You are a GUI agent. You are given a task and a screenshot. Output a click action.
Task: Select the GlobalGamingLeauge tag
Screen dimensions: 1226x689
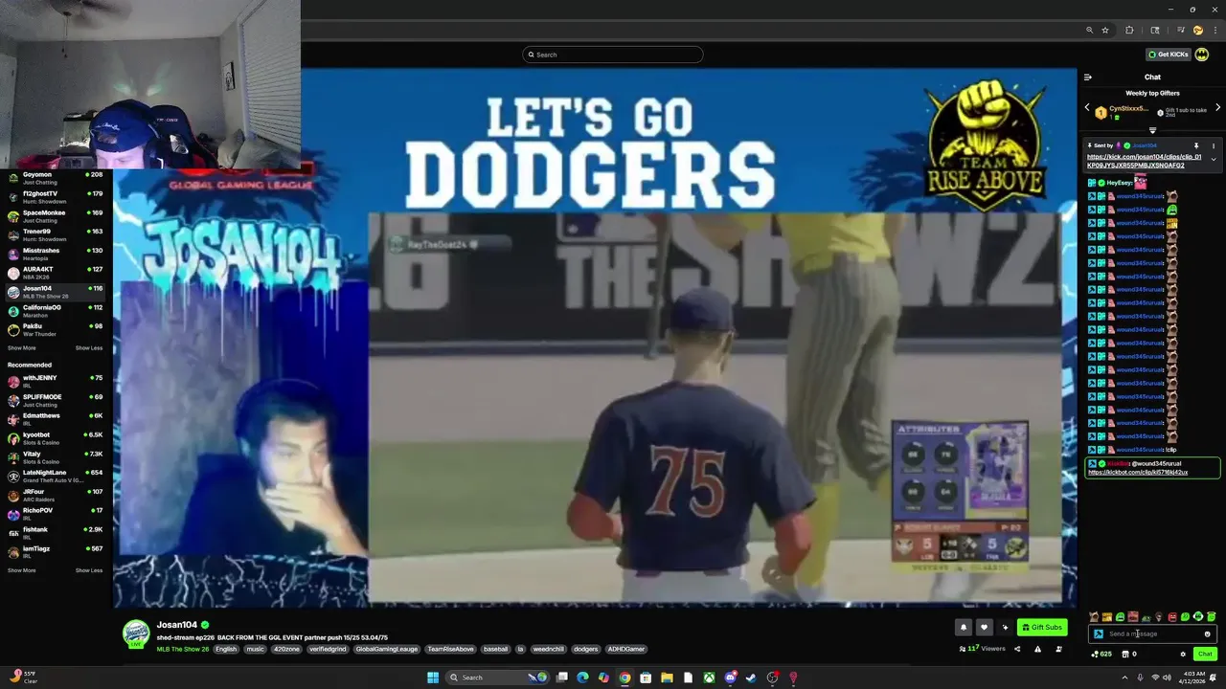[x=387, y=649]
